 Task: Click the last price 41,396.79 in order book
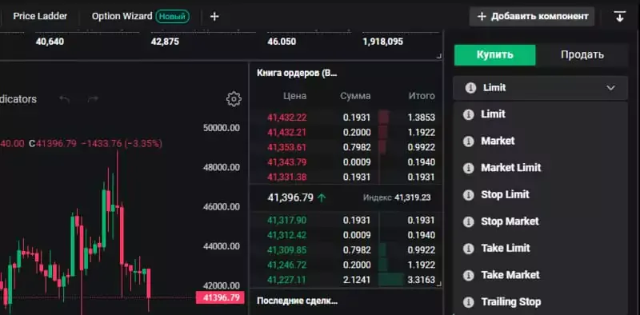(x=290, y=198)
